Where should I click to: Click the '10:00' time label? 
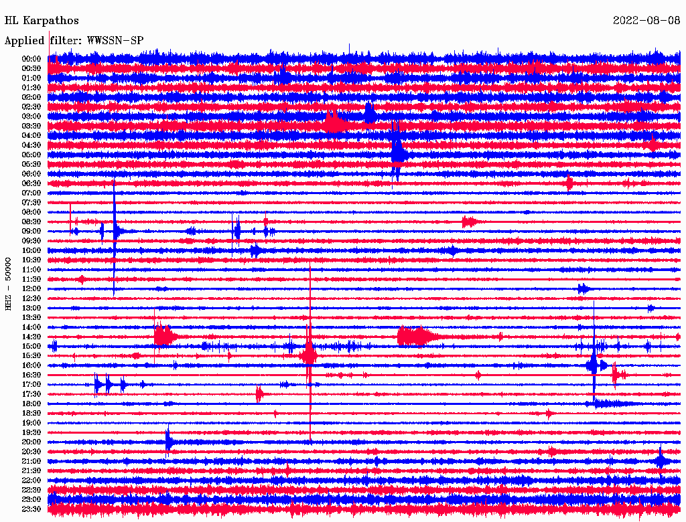[31, 250]
